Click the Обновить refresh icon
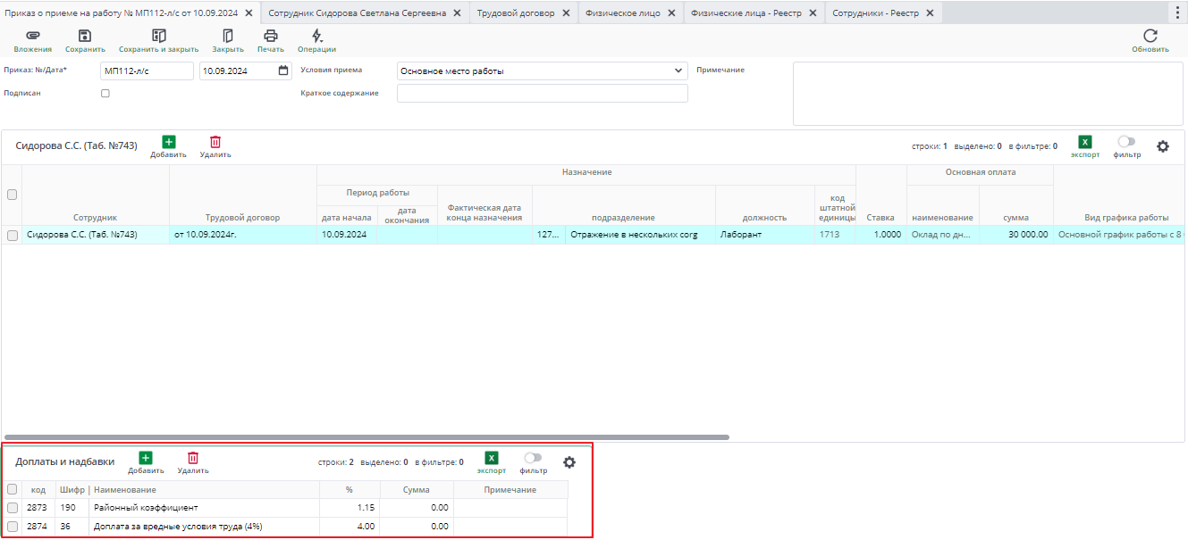 1150,37
